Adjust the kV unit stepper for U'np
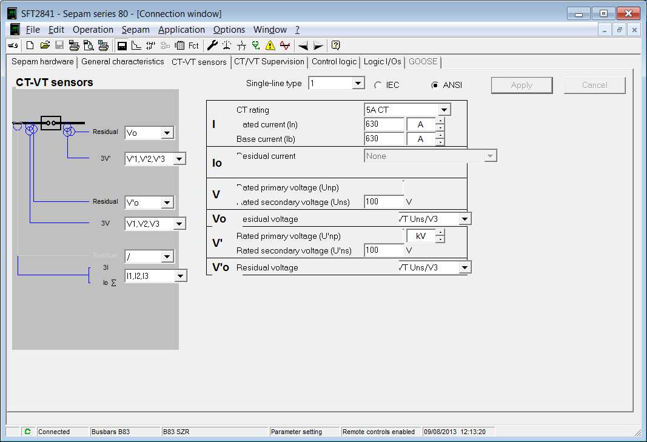647x442 pixels. tap(440, 236)
